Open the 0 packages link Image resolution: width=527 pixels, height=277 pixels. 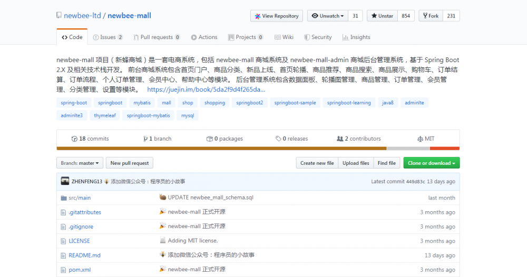pos(225,138)
